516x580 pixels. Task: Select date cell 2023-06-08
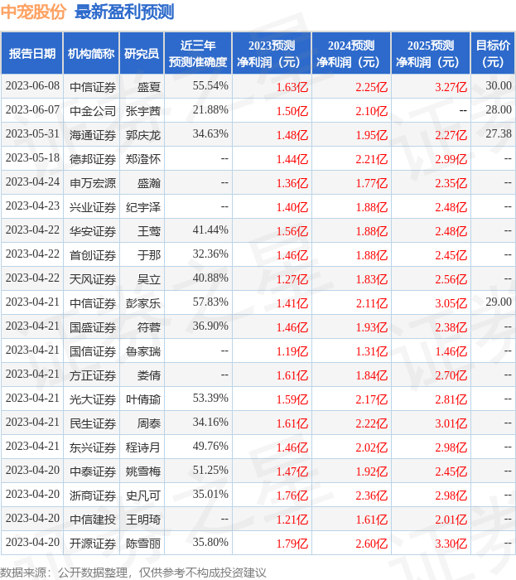[x=32, y=86]
